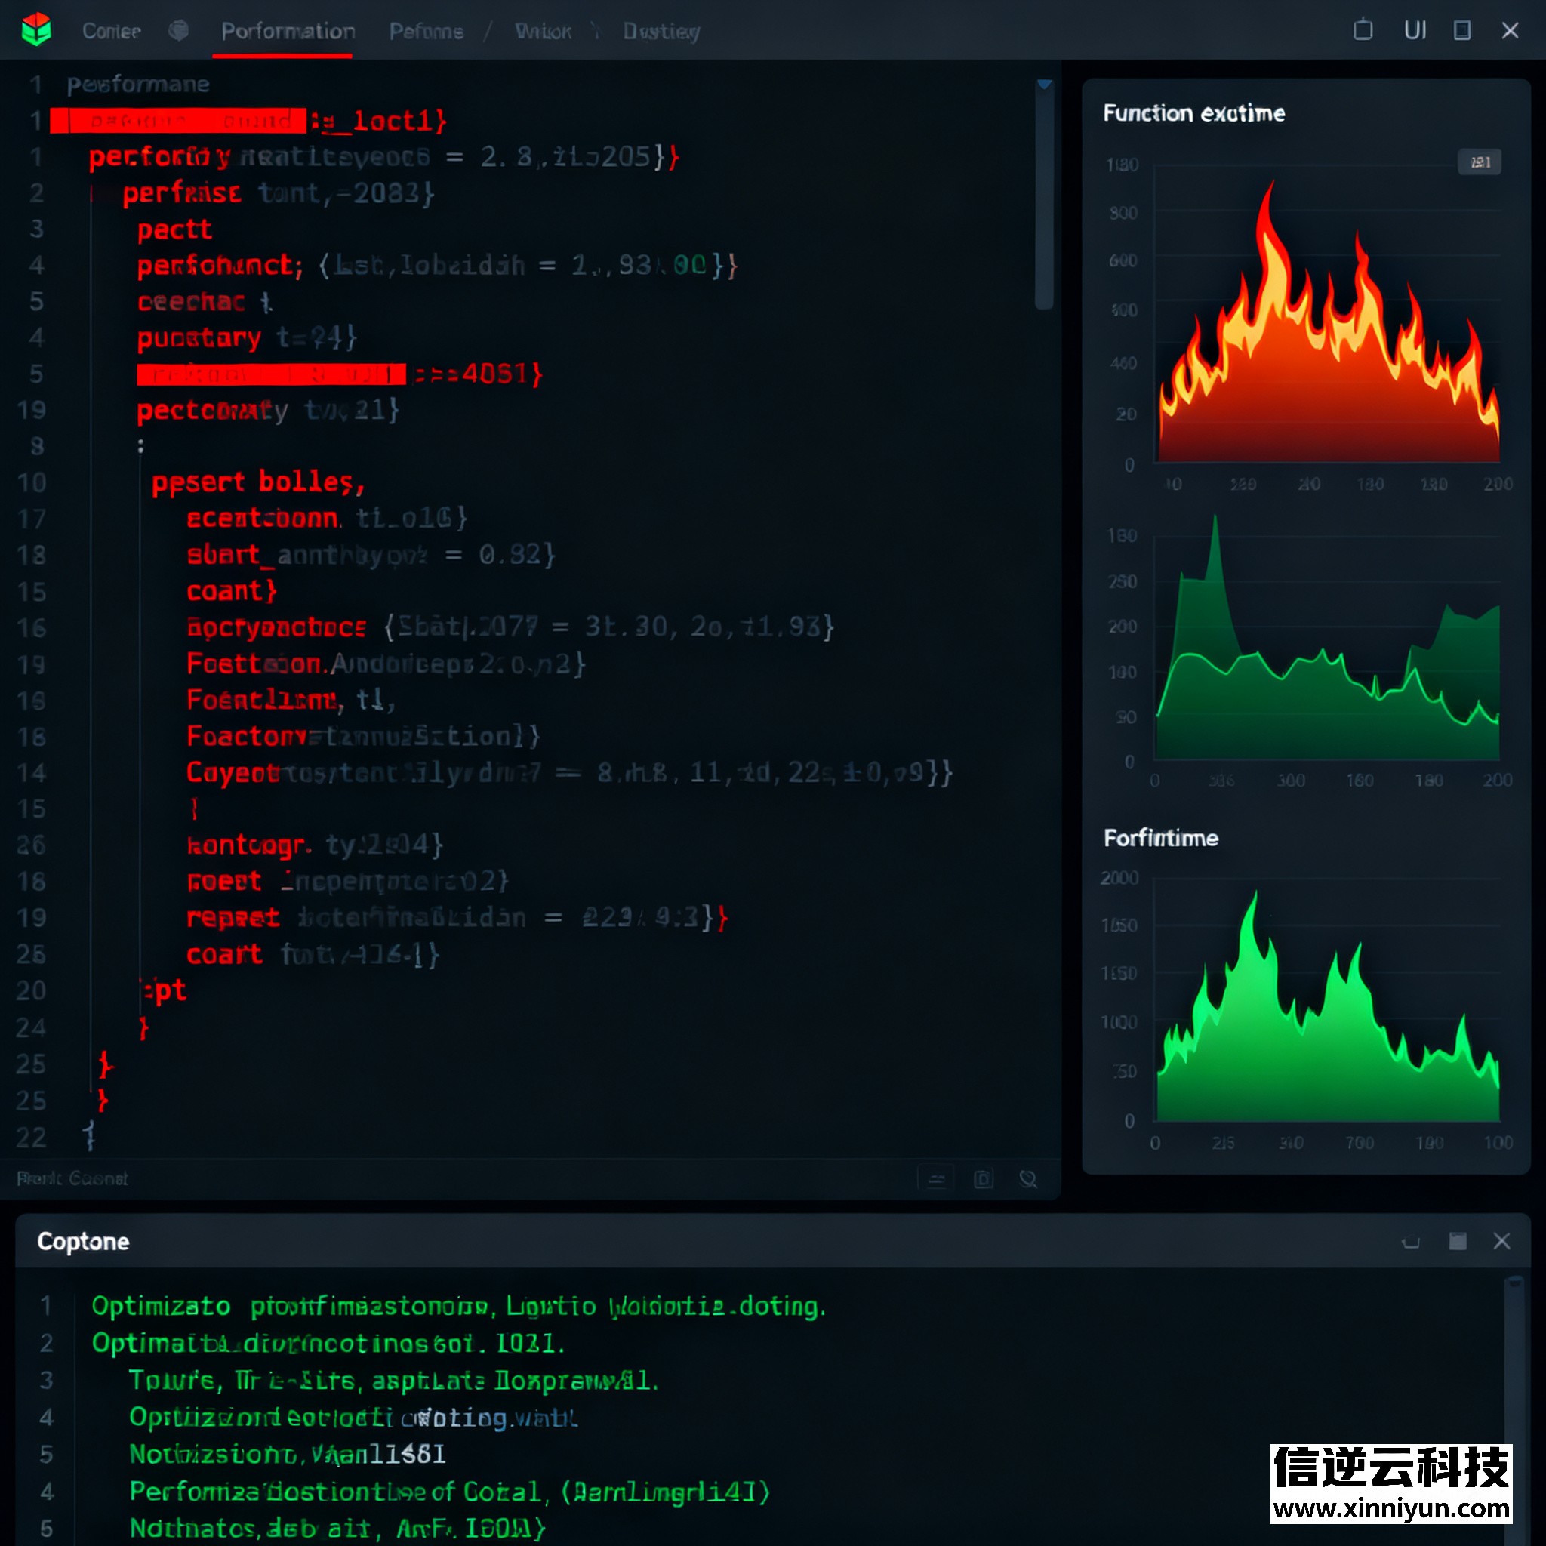Close the Coptone console panel

click(1501, 1241)
